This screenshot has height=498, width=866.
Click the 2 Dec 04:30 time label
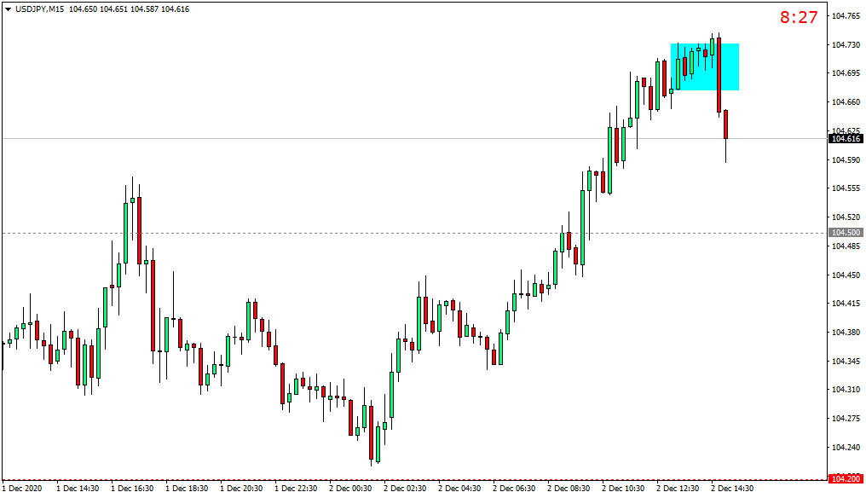tap(459, 489)
